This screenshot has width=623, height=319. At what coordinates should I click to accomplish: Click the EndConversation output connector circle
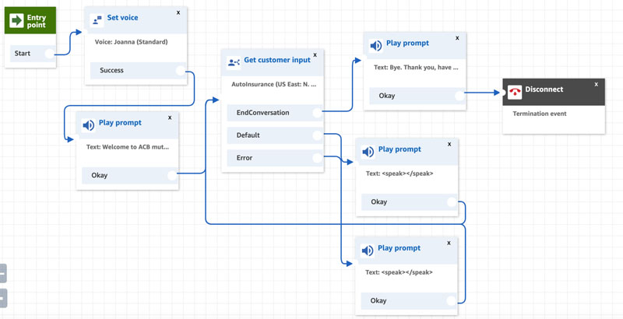tap(317, 113)
